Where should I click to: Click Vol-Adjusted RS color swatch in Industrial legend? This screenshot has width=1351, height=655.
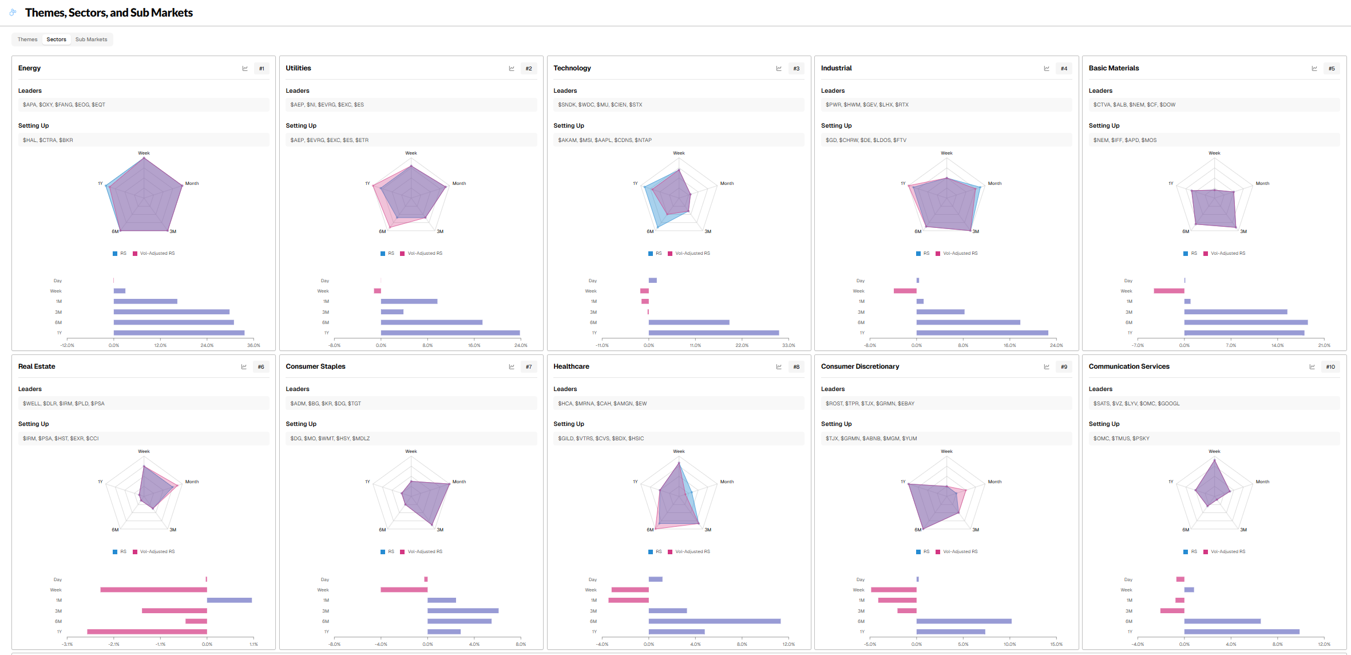[938, 254]
